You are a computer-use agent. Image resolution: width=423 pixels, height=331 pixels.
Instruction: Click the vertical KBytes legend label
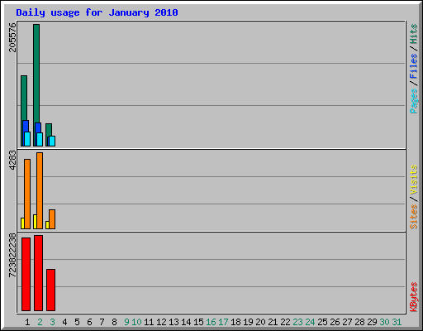point(413,297)
